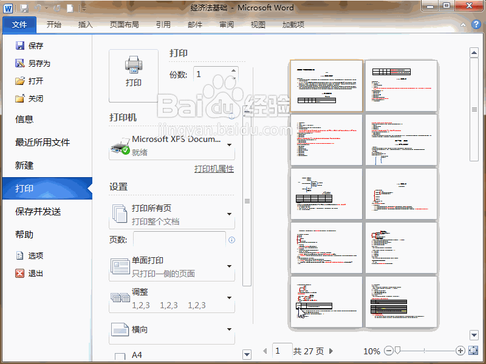The width and height of the screenshot is (486, 364).
Task: Choose Save As in the left sidebar
Action: [33, 64]
